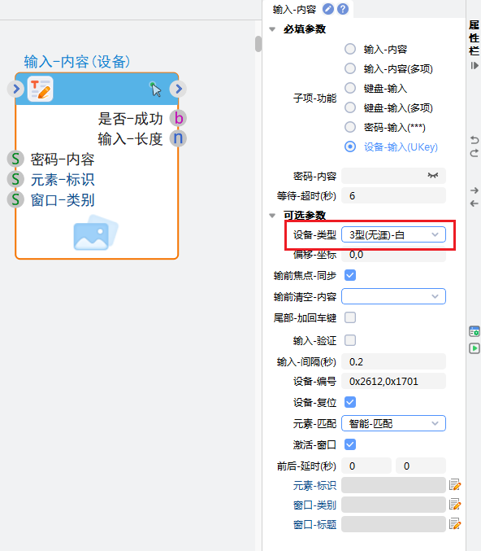Select the 键盘-输入 radio option
The image size is (481, 551).
coord(350,88)
